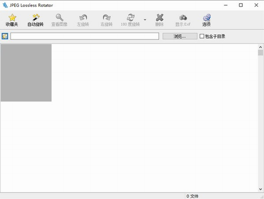This screenshot has width=264, height=199.
Task: Open the Options (选项) gears icon
Action: [x=206, y=17]
